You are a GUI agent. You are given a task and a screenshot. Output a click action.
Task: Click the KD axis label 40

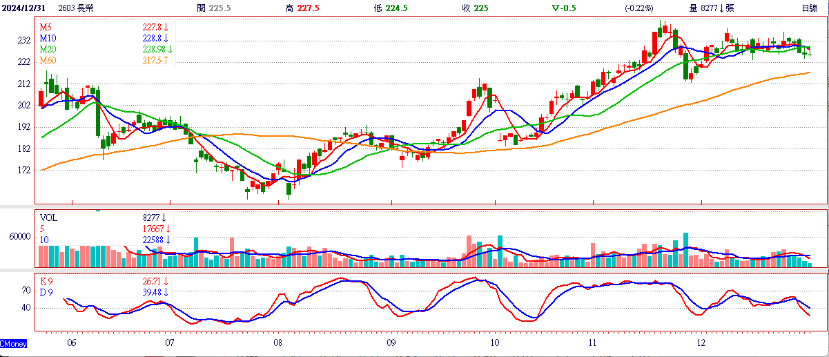(x=26, y=308)
